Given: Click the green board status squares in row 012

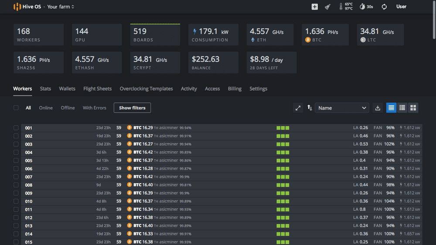Looking at the screenshot, I should point(283,218).
